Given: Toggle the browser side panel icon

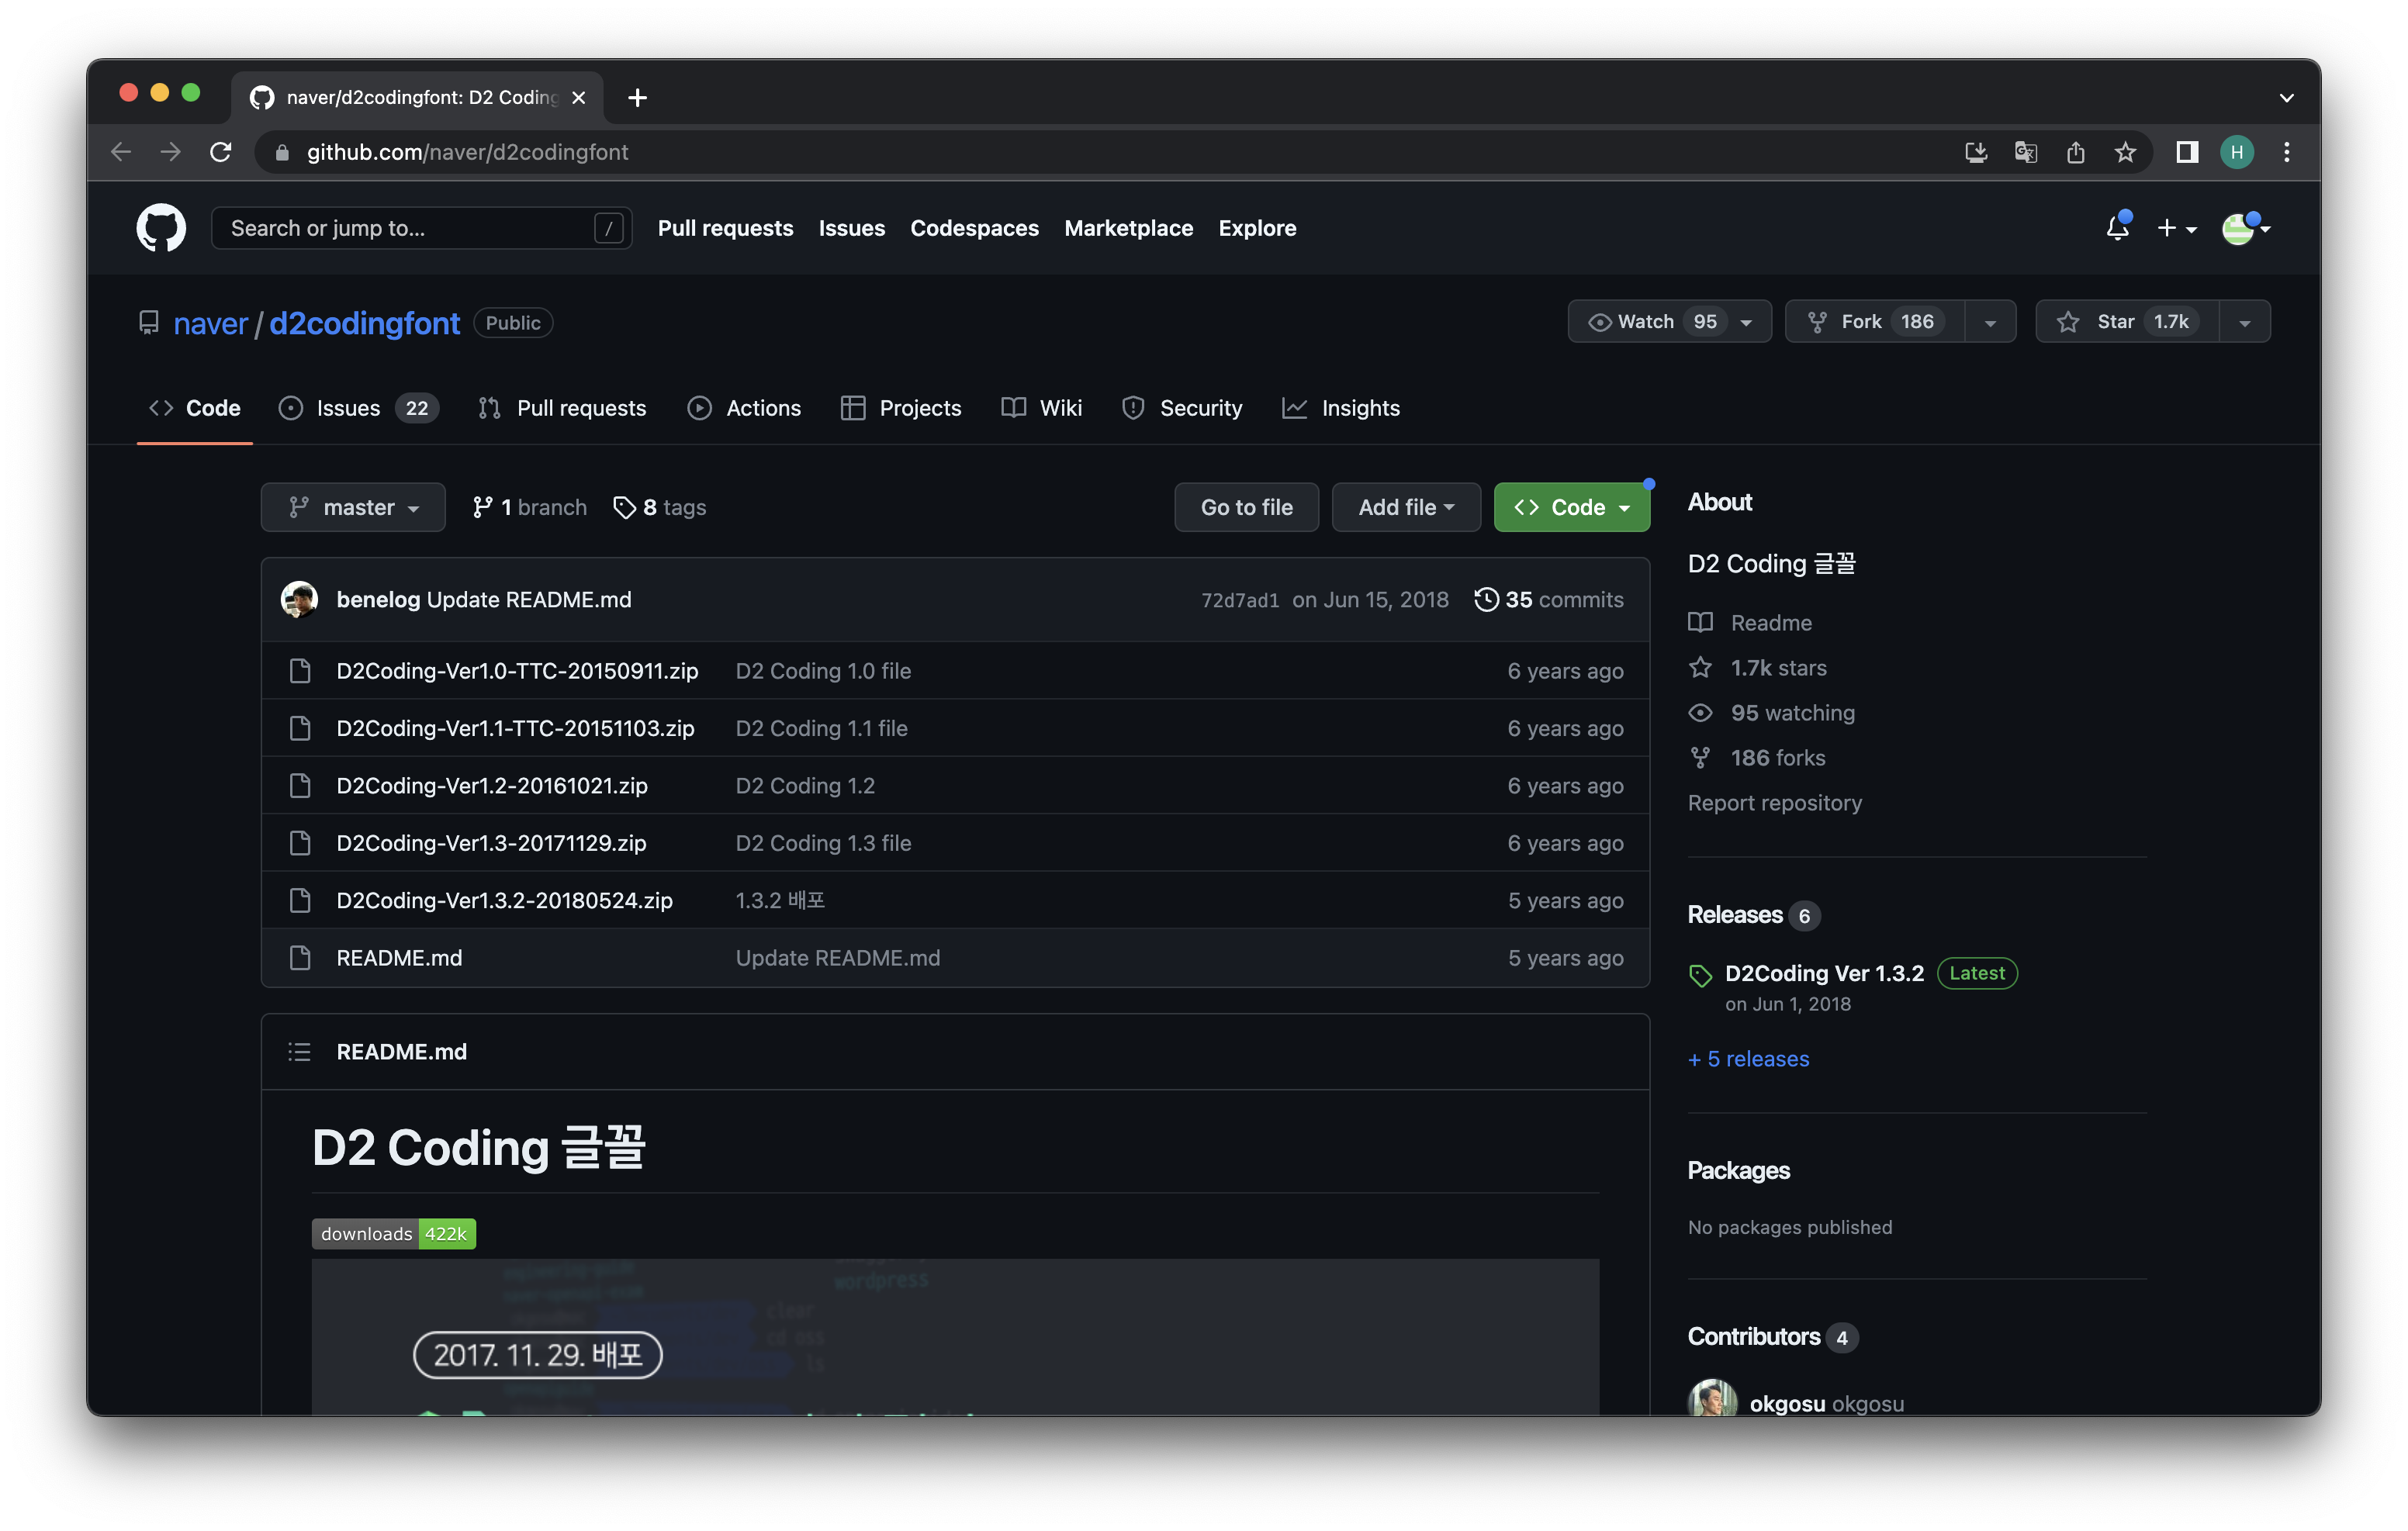Looking at the screenshot, I should click(x=2186, y=152).
